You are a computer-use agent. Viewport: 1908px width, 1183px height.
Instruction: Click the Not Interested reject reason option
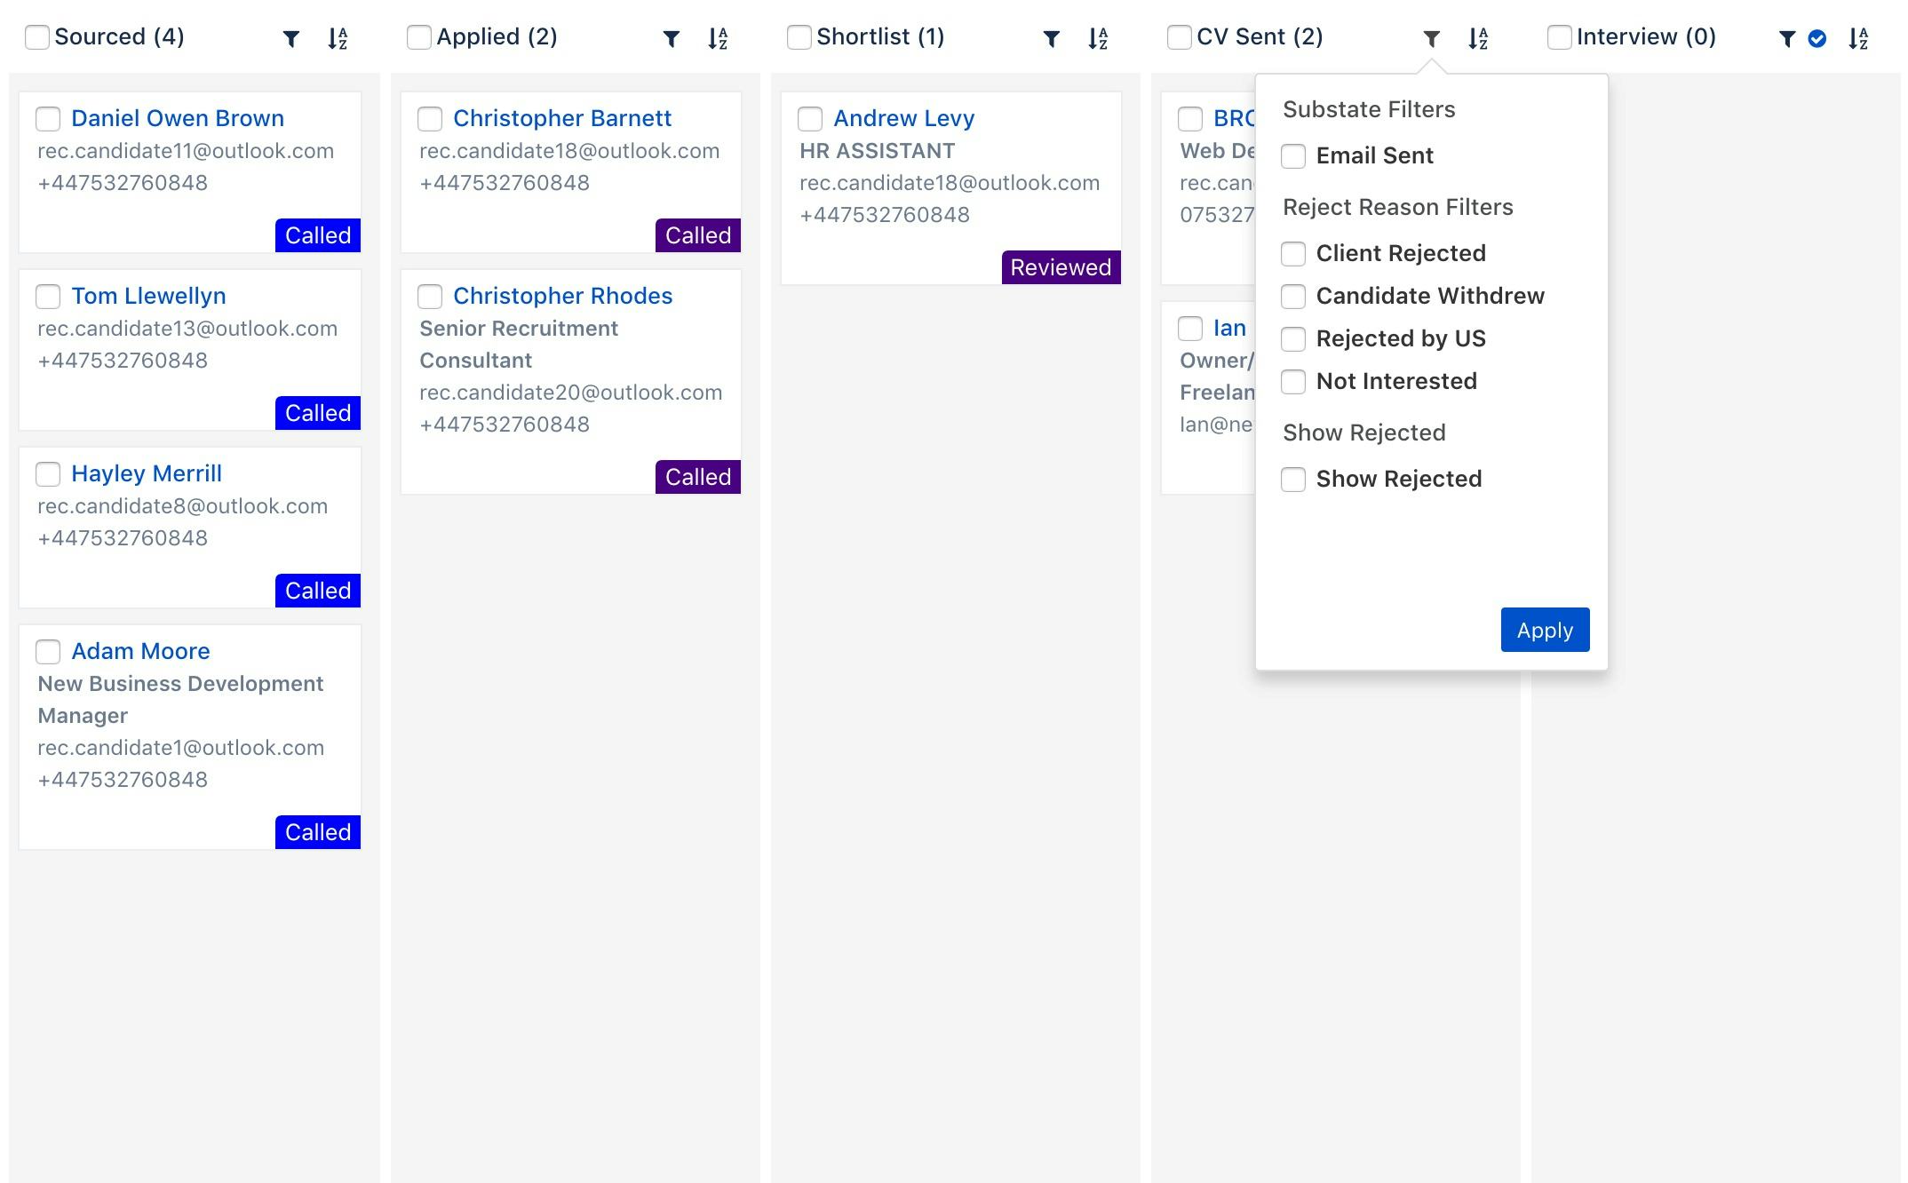pyautogui.click(x=1292, y=380)
